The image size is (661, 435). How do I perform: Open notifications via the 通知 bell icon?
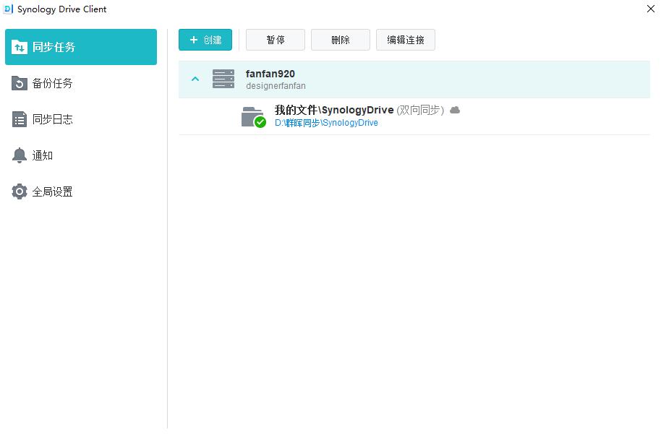pos(20,155)
